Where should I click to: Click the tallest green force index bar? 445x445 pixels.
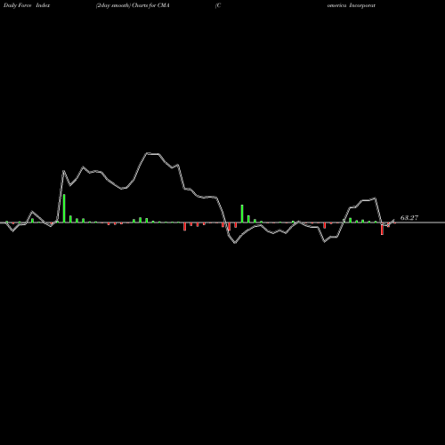[x=64, y=208]
